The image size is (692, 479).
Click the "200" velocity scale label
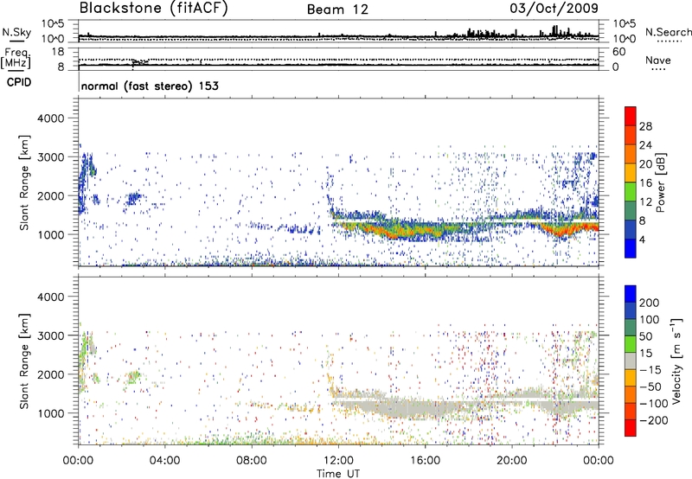click(x=650, y=303)
